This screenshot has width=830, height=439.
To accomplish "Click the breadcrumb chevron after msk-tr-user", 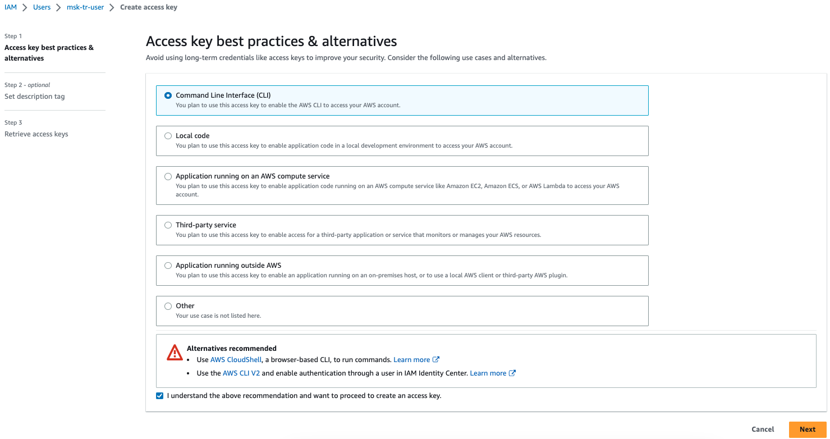I will pyautogui.click(x=112, y=7).
